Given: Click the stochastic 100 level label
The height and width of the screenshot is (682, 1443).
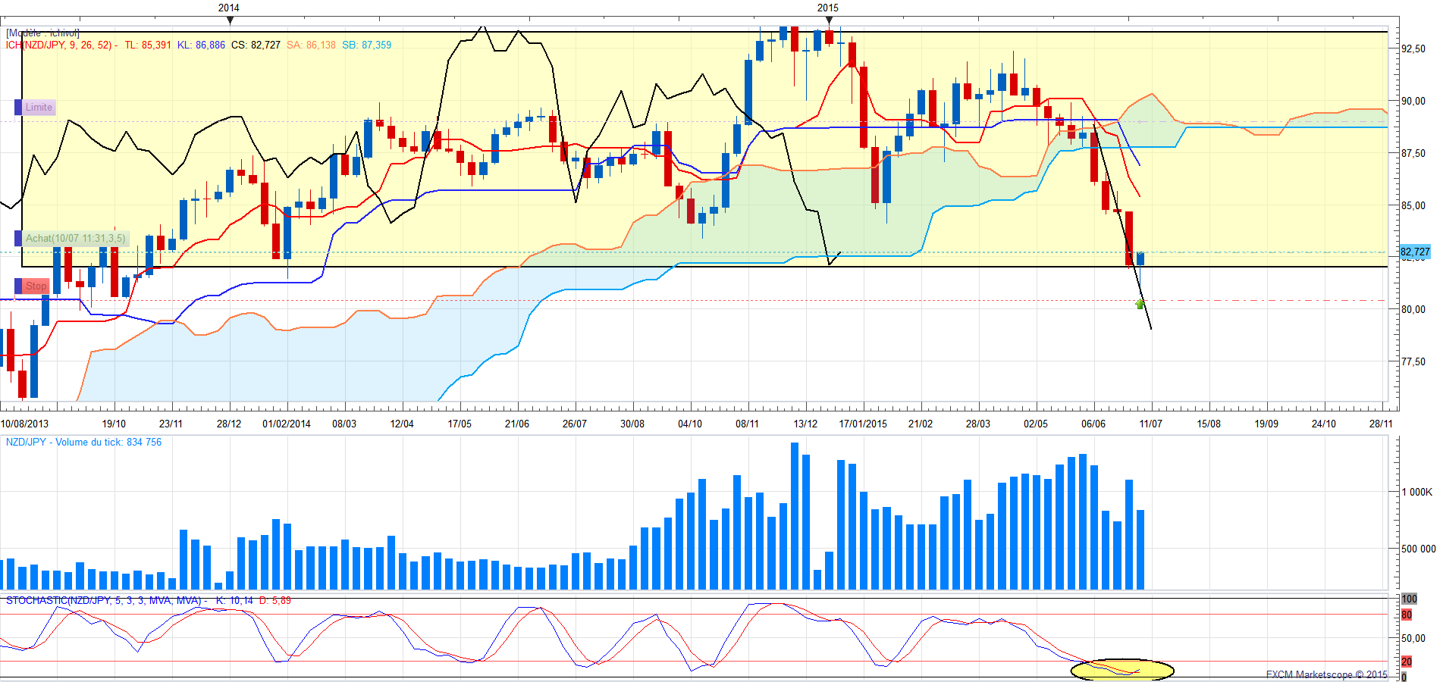Looking at the screenshot, I should 1409,599.
